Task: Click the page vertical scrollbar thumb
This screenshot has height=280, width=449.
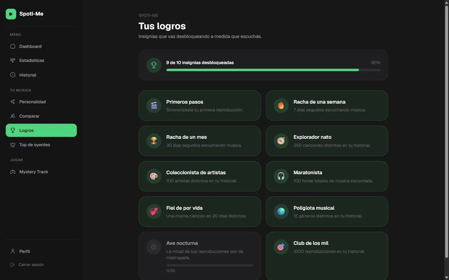Action: point(447,131)
